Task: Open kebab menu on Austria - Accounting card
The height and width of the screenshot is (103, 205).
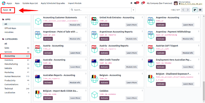Action: click(x=86, y=45)
